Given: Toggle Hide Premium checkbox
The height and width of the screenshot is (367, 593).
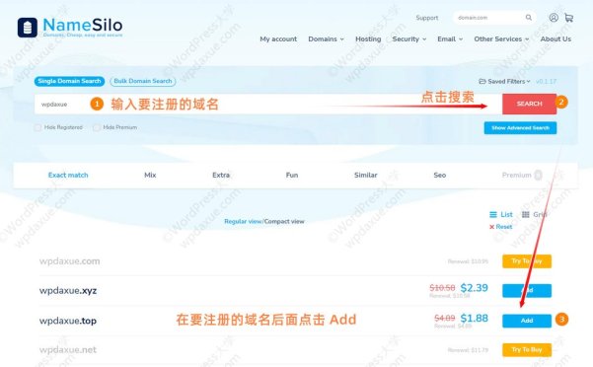Looking at the screenshot, I should pos(97,127).
